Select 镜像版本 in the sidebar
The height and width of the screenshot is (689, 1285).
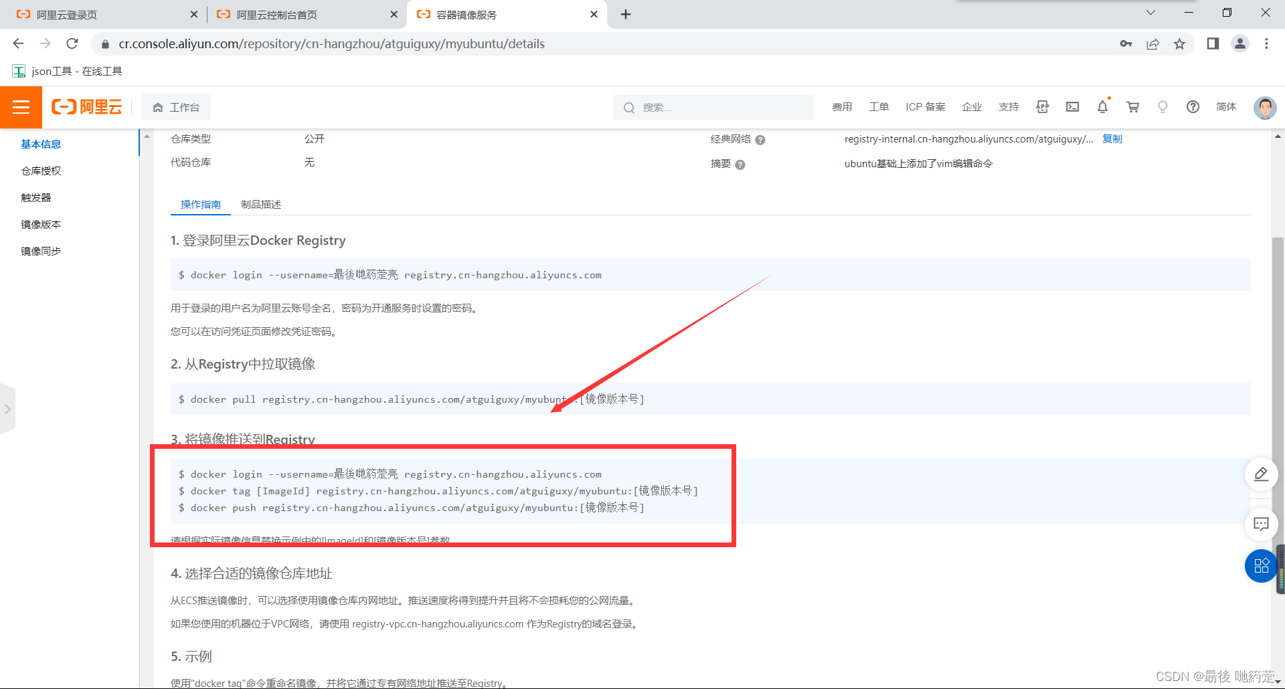tap(41, 224)
